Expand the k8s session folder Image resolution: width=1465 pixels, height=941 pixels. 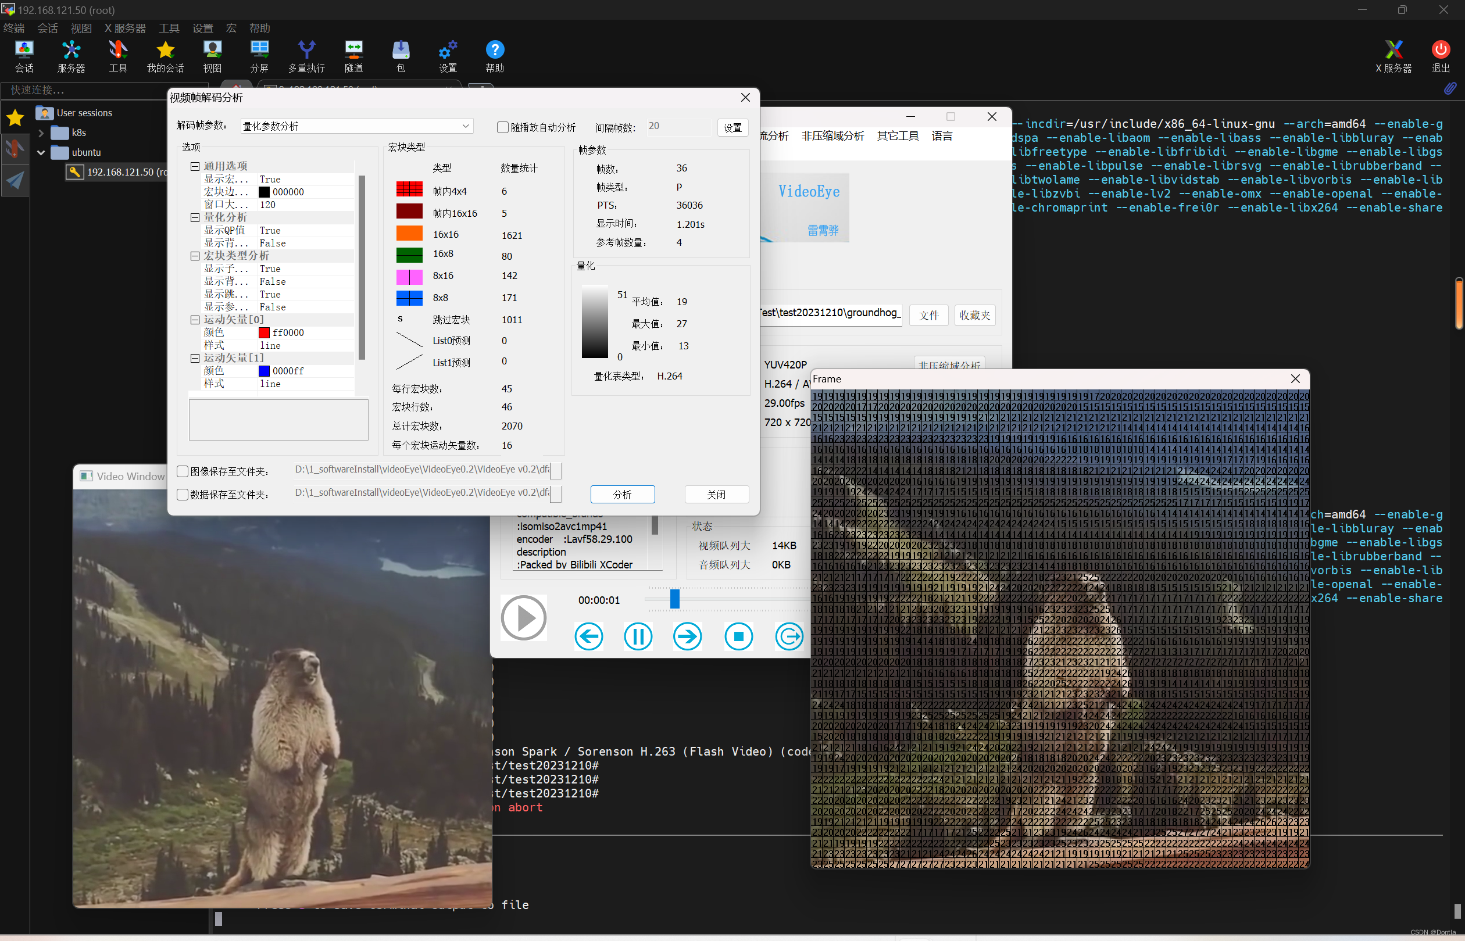pyautogui.click(x=41, y=133)
